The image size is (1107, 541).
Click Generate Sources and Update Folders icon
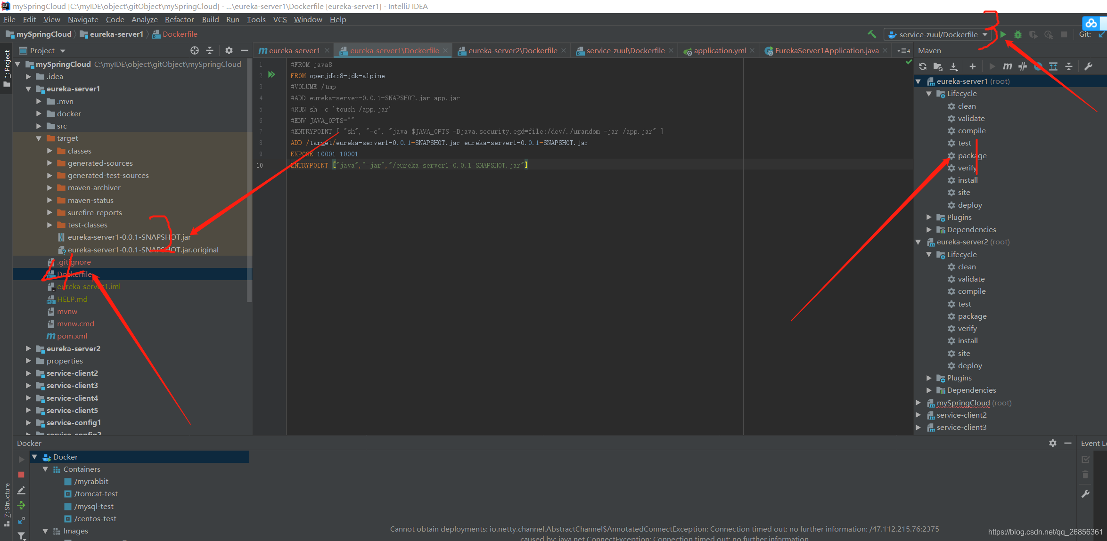[938, 66]
